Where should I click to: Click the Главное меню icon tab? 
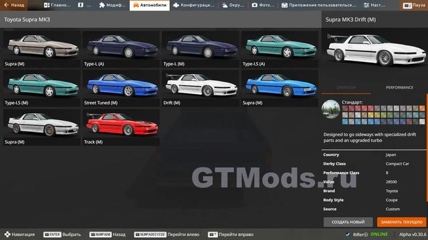click(x=58, y=5)
